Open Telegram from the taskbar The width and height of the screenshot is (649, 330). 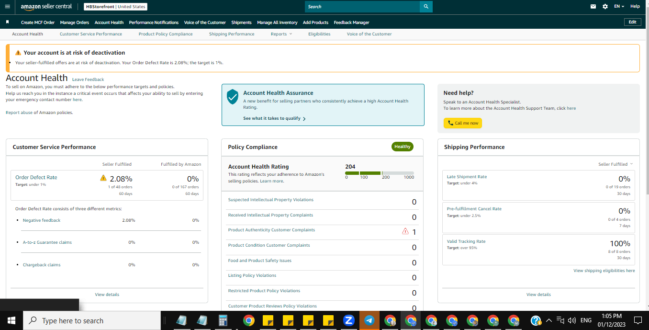[x=369, y=320]
